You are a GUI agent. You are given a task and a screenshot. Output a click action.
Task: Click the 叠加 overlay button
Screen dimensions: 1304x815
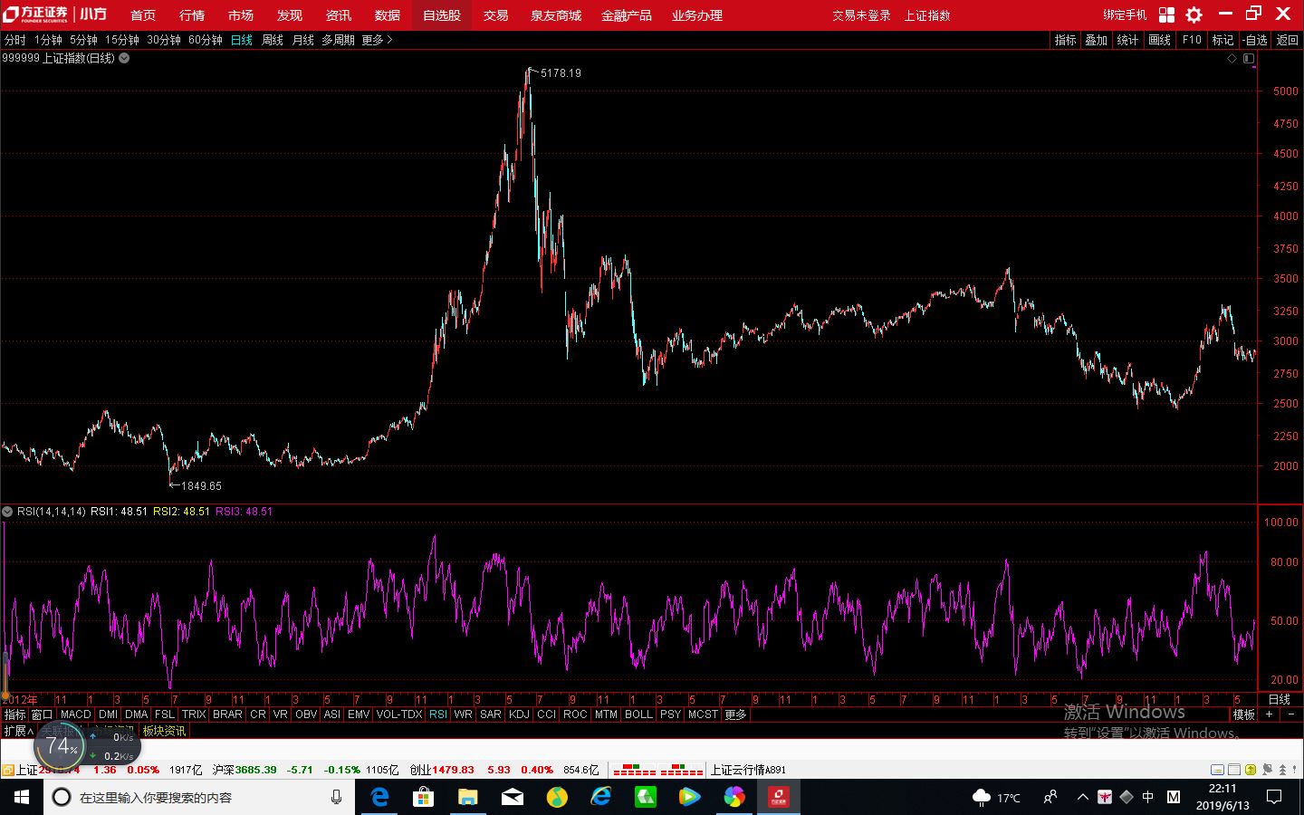pyautogui.click(x=1097, y=40)
